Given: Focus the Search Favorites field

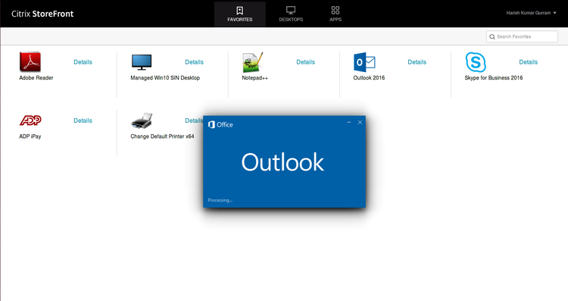Looking at the screenshot, I should coord(522,36).
